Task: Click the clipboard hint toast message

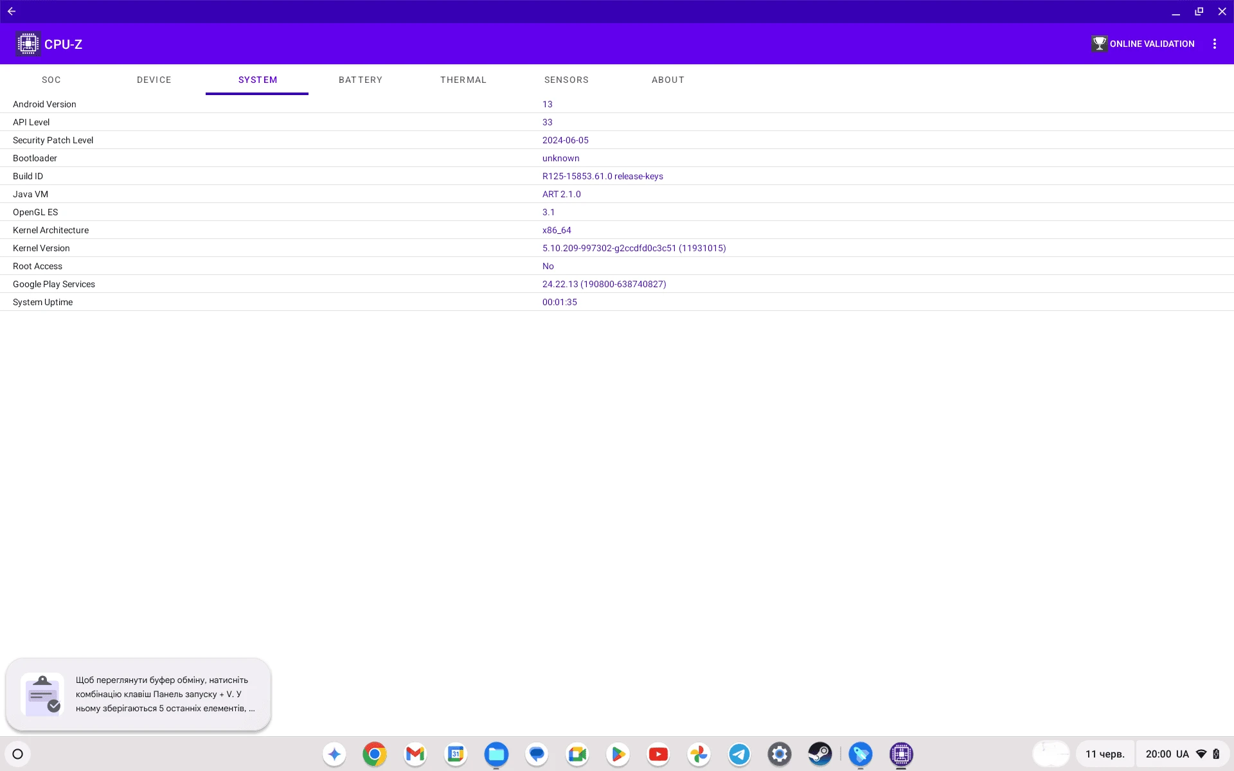Action: 138,695
